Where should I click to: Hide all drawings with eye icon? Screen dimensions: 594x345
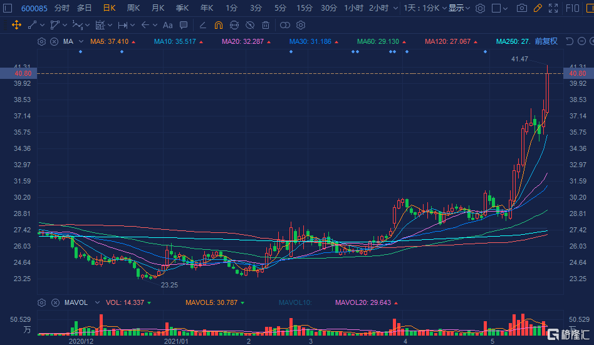(x=249, y=25)
